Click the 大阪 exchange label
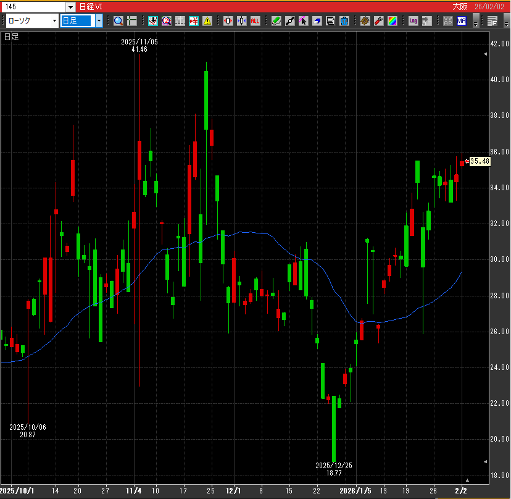This screenshot has height=499, width=511. coord(460,7)
